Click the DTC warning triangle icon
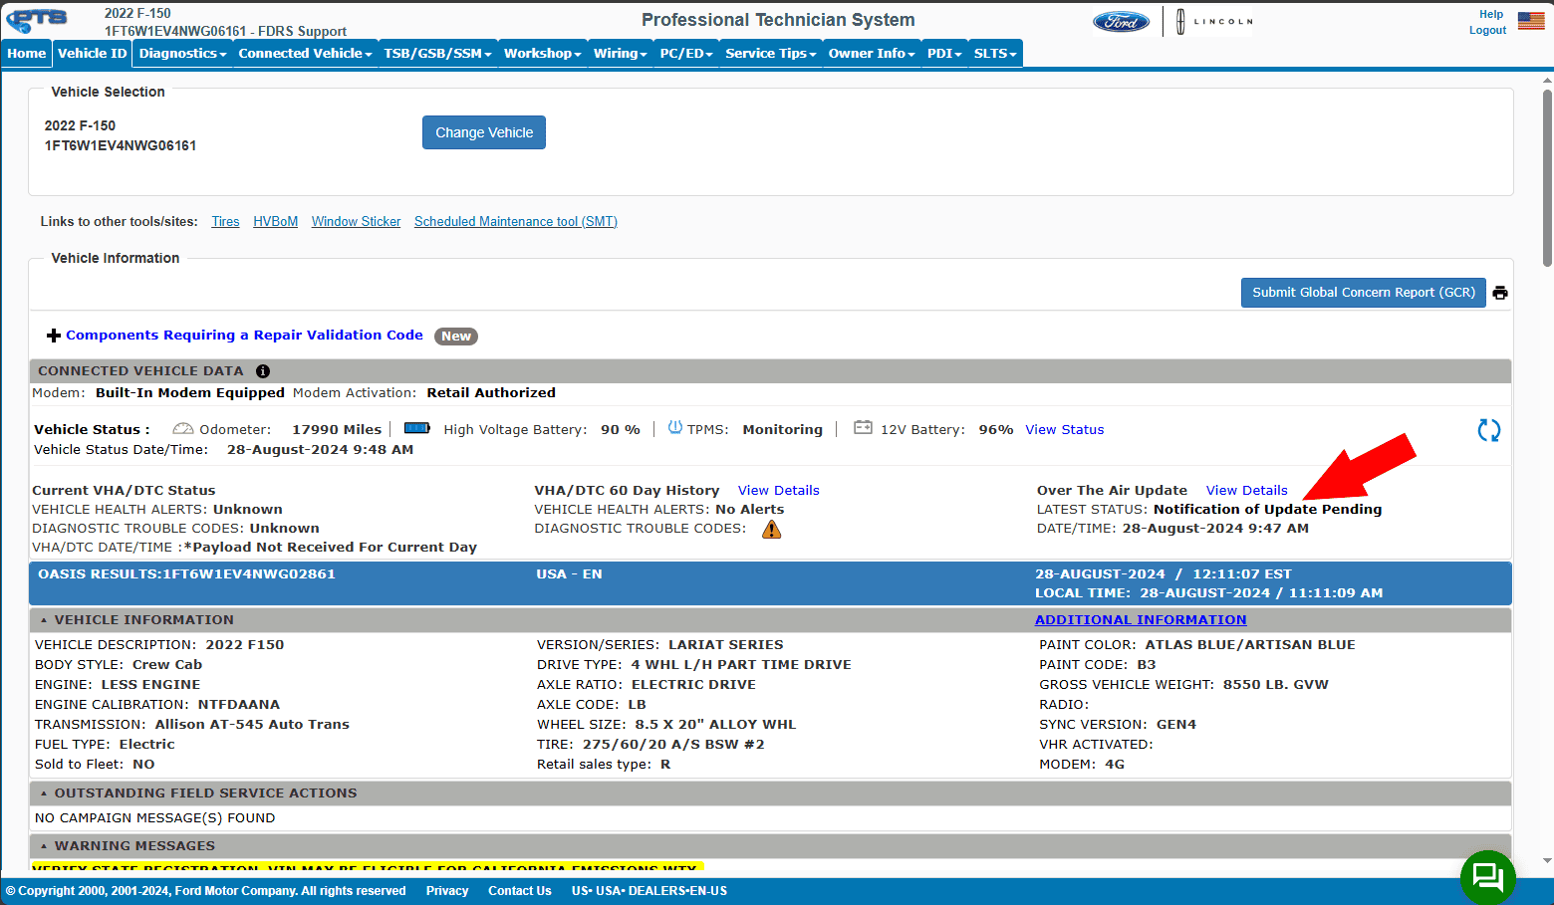Viewport: 1554px width, 905px height. [x=772, y=530]
